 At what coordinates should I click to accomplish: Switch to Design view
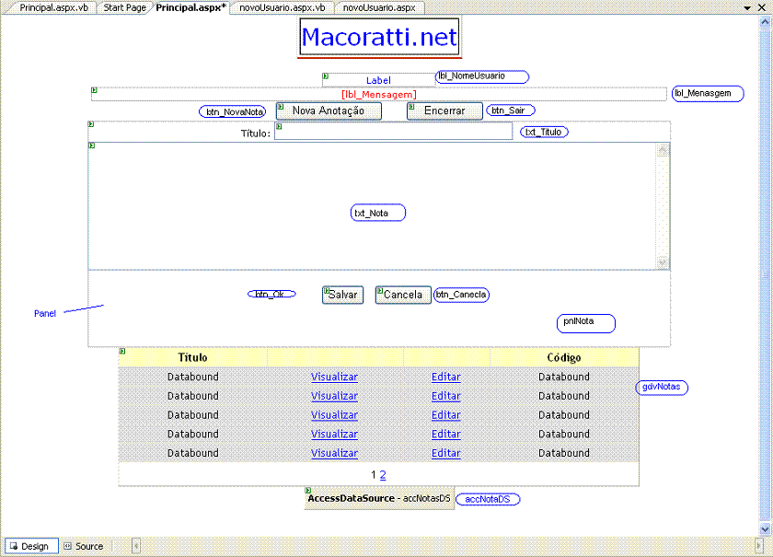[x=31, y=546]
